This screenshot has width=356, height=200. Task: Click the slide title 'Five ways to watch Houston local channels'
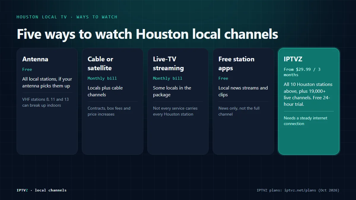tap(147, 34)
